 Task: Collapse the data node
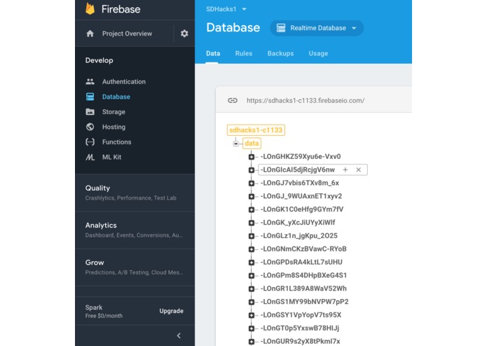pyautogui.click(x=236, y=144)
